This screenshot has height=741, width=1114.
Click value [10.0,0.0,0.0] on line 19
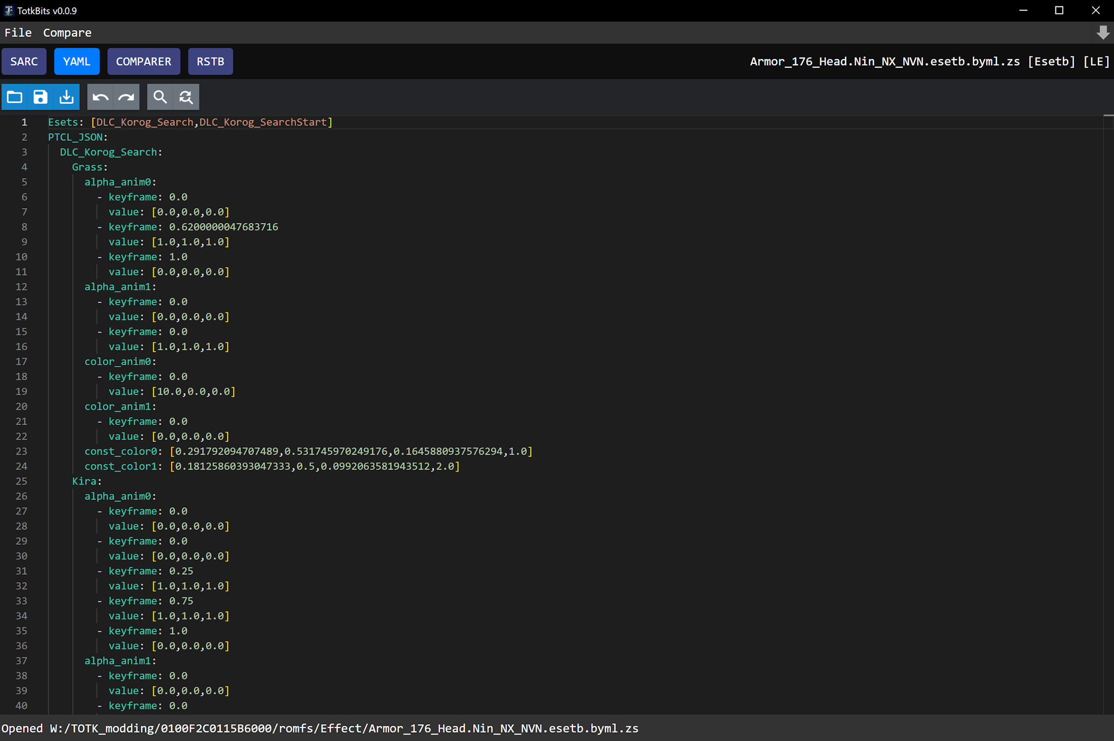tap(193, 392)
